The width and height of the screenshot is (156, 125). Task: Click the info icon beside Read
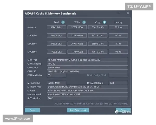(63, 22)
